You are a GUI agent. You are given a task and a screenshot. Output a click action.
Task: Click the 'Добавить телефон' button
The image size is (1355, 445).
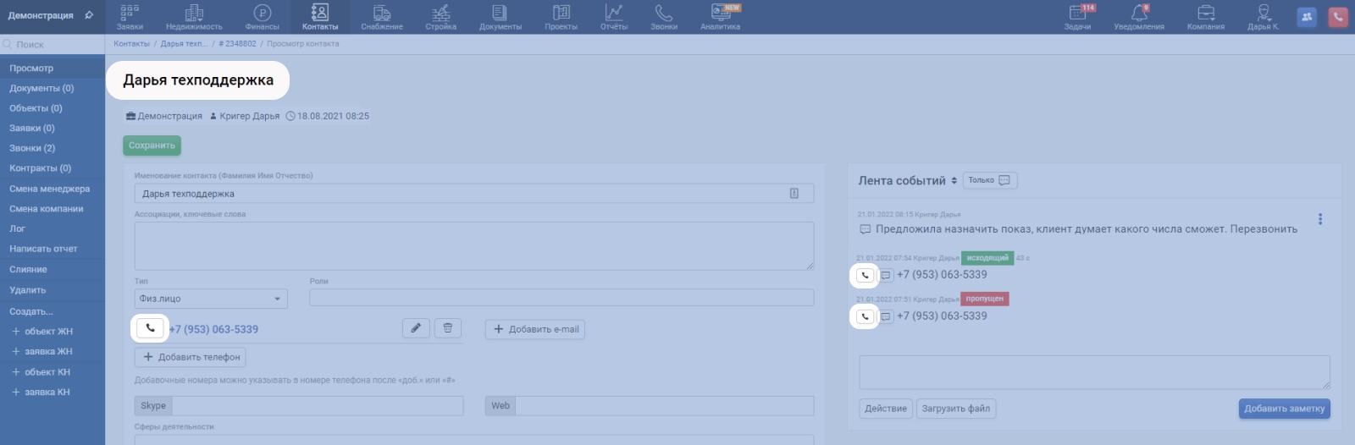(191, 357)
